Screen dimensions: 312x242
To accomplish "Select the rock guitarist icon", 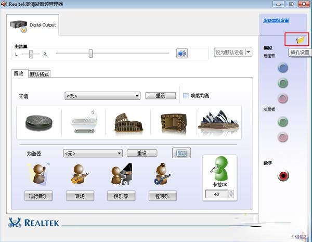I will pos(163,173).
